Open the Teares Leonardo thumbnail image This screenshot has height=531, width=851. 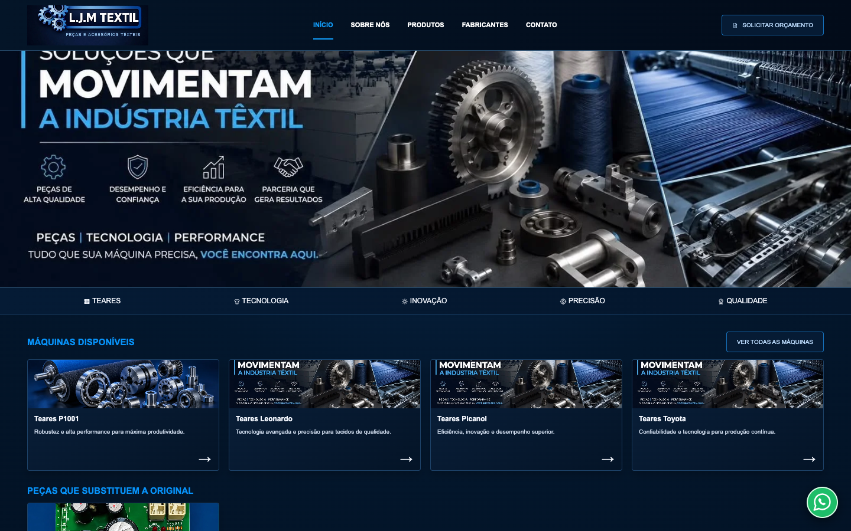pyautogui.click(x=324, y=384)
